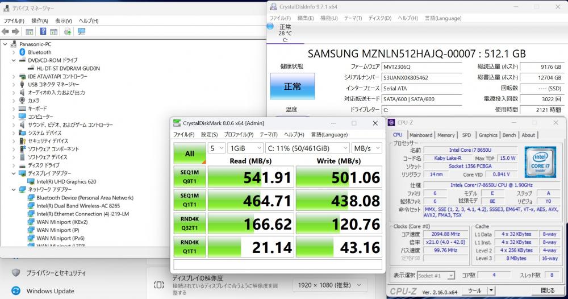This screenshot has width=568, height=299.
Task: Click the SEQ1M Q1T1 test button
Action: 190,200
